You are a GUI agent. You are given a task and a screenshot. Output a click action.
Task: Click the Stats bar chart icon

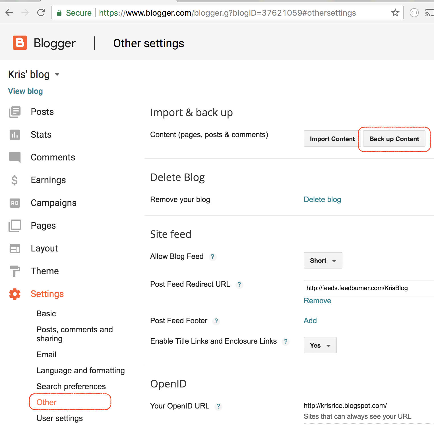[x=15, y=135]
